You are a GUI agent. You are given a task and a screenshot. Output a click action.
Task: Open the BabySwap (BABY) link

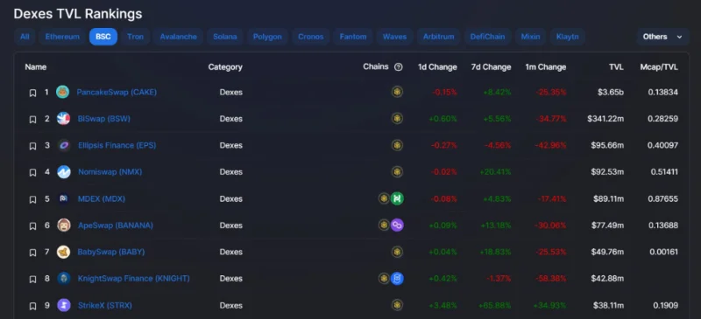pyautogui.click(x=111, y=252)
